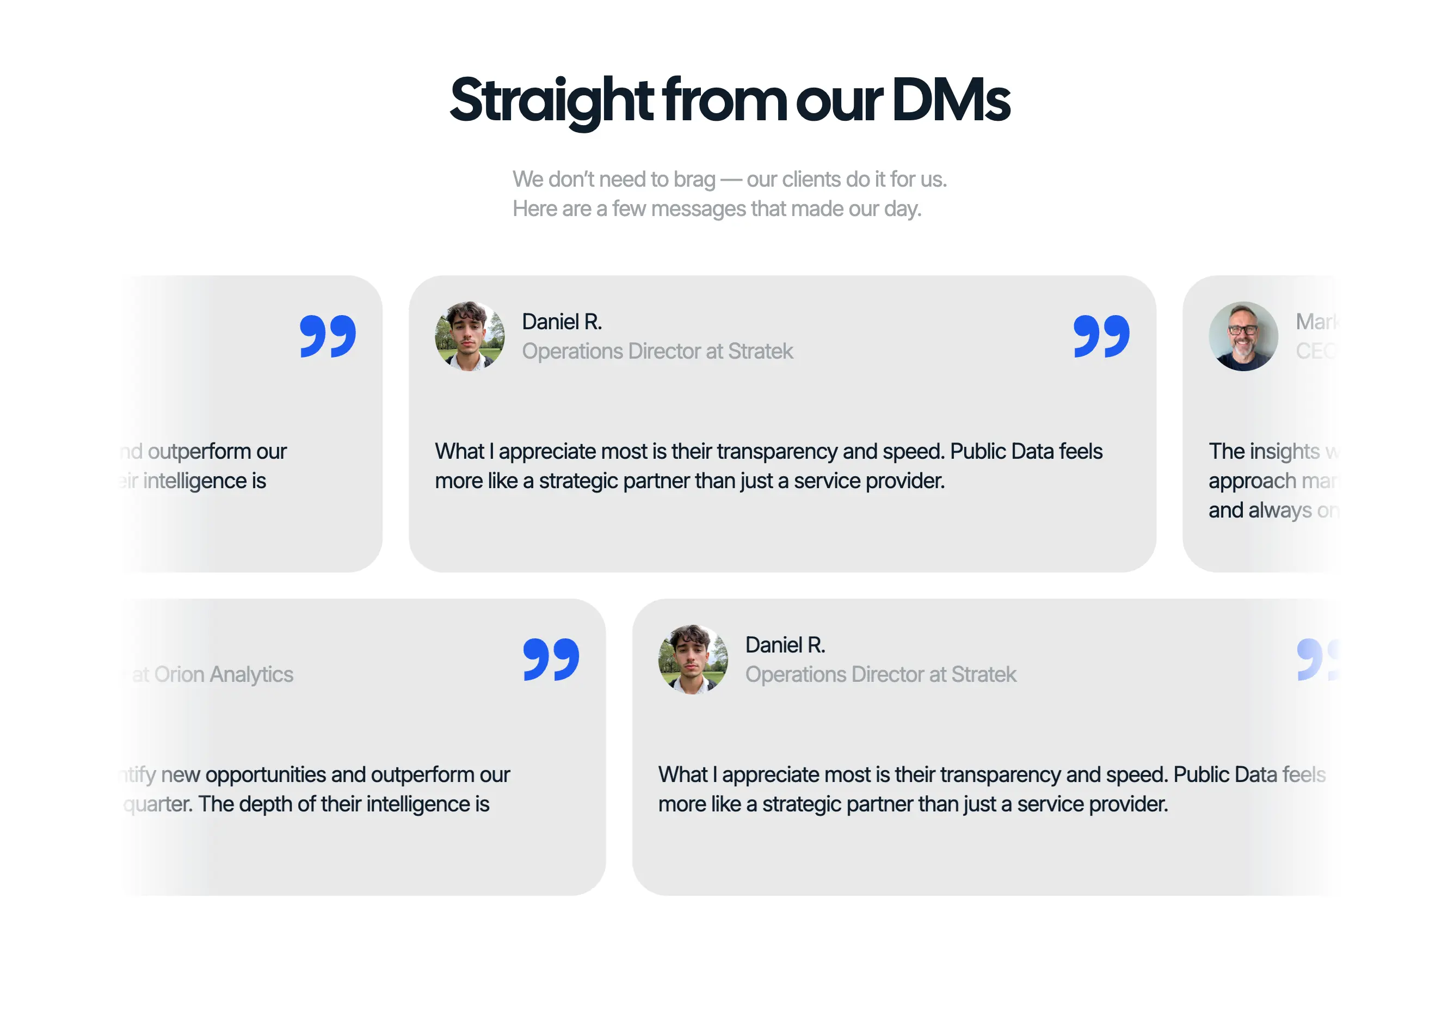Select Mark's avatar photo on the right card
Image resolution: width=1454 pixels, height=1034 pixels.
click(x=1243, y=338)
